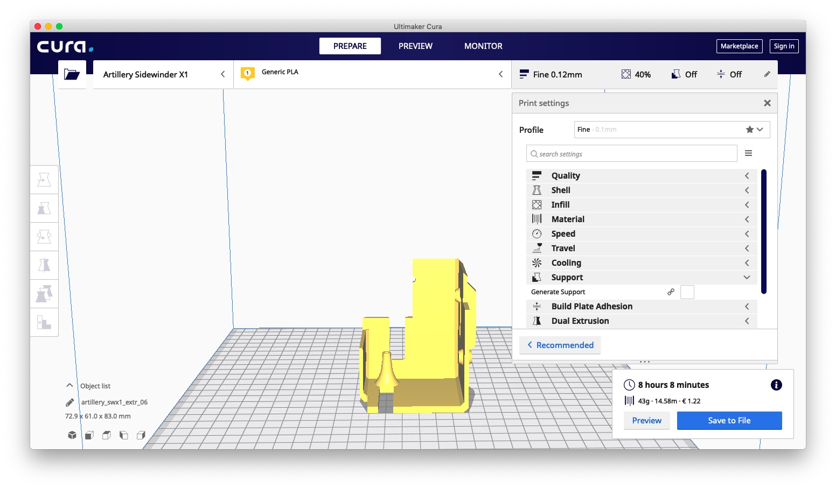
Task: Focus the search settings field
Action: [x=631, y=153]
